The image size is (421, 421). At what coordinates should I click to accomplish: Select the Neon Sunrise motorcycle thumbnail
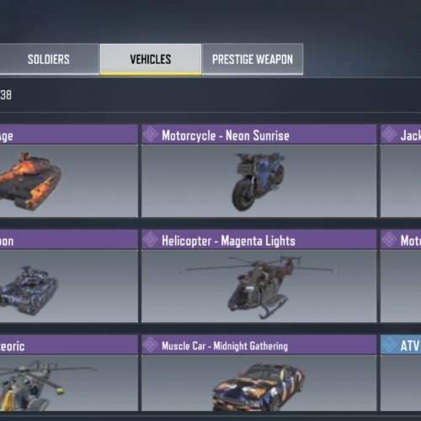click(x=258, y=181)
